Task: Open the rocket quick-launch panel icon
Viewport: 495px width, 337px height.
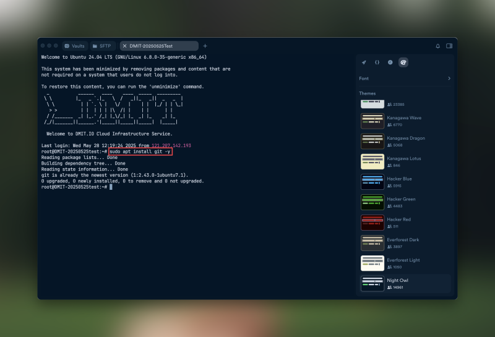Action: click(x=364, y=62)
